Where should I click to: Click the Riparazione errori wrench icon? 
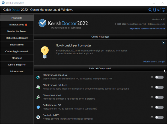coord(38,97)
